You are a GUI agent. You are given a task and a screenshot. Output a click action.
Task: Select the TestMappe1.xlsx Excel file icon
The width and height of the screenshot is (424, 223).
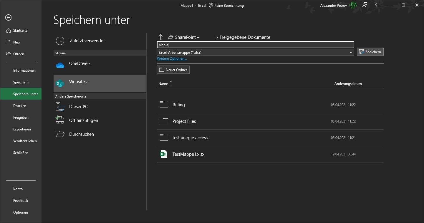coord(164,154)
